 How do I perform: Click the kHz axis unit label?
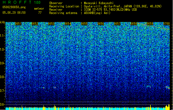(x=2, y=22)
